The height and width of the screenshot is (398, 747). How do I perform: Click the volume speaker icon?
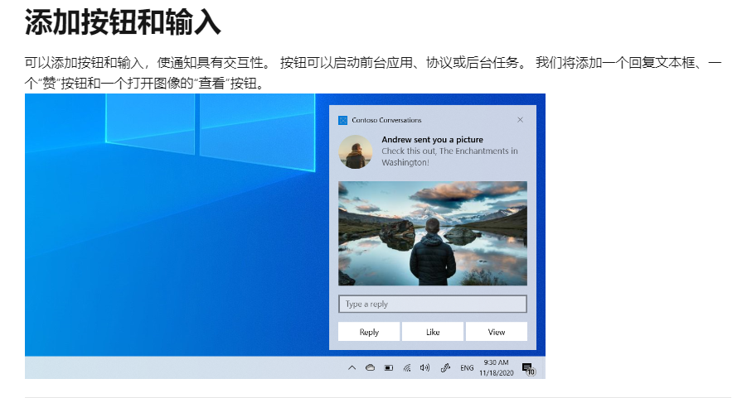(424, 367)
